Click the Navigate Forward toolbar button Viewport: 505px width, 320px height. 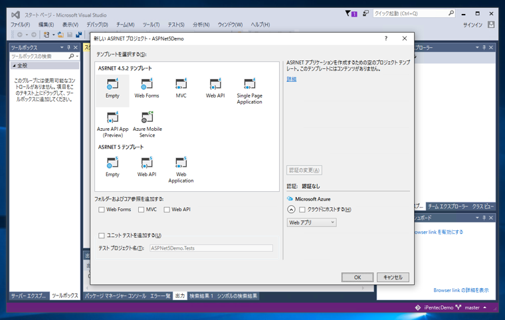(x=33, y=35)
